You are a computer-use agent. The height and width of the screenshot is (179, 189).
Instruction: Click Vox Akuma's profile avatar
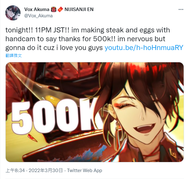point(13,13)
